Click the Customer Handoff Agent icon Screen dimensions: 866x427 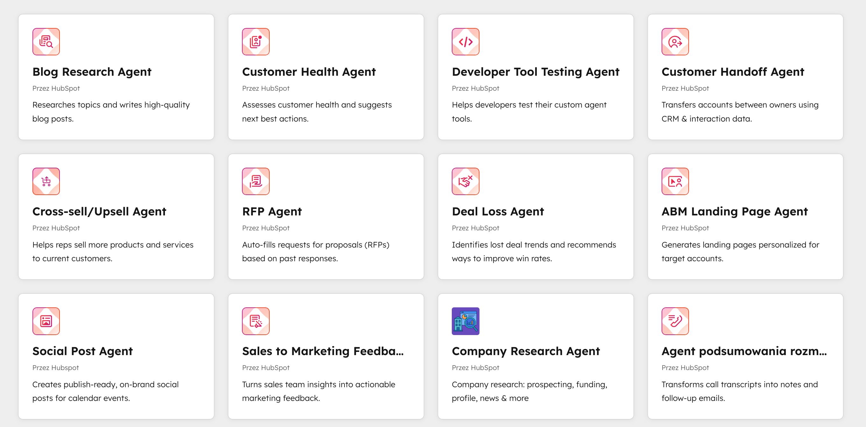[675, 42]
